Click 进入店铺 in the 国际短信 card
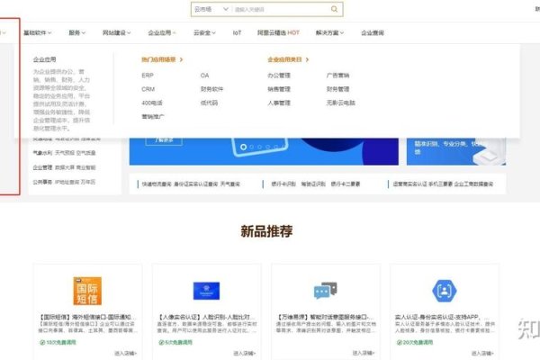 [125, 353]
